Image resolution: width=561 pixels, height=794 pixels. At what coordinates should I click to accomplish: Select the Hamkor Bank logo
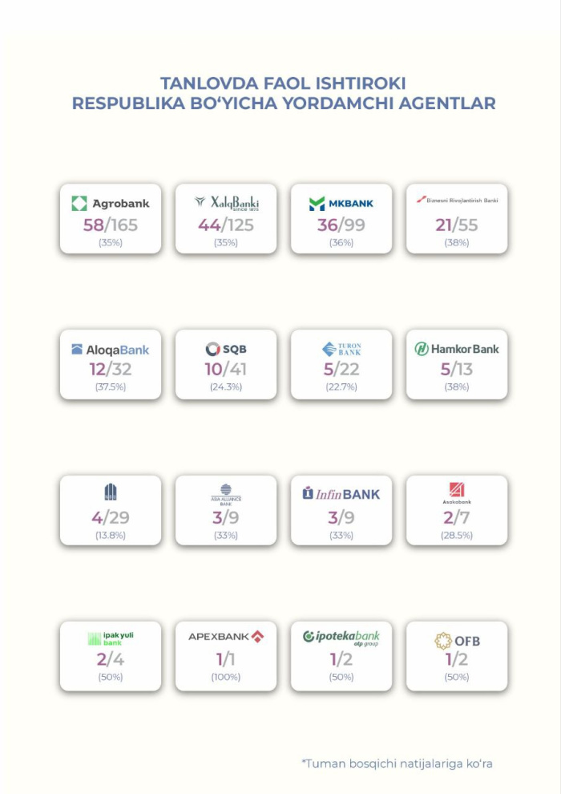[x=457, y=349]
